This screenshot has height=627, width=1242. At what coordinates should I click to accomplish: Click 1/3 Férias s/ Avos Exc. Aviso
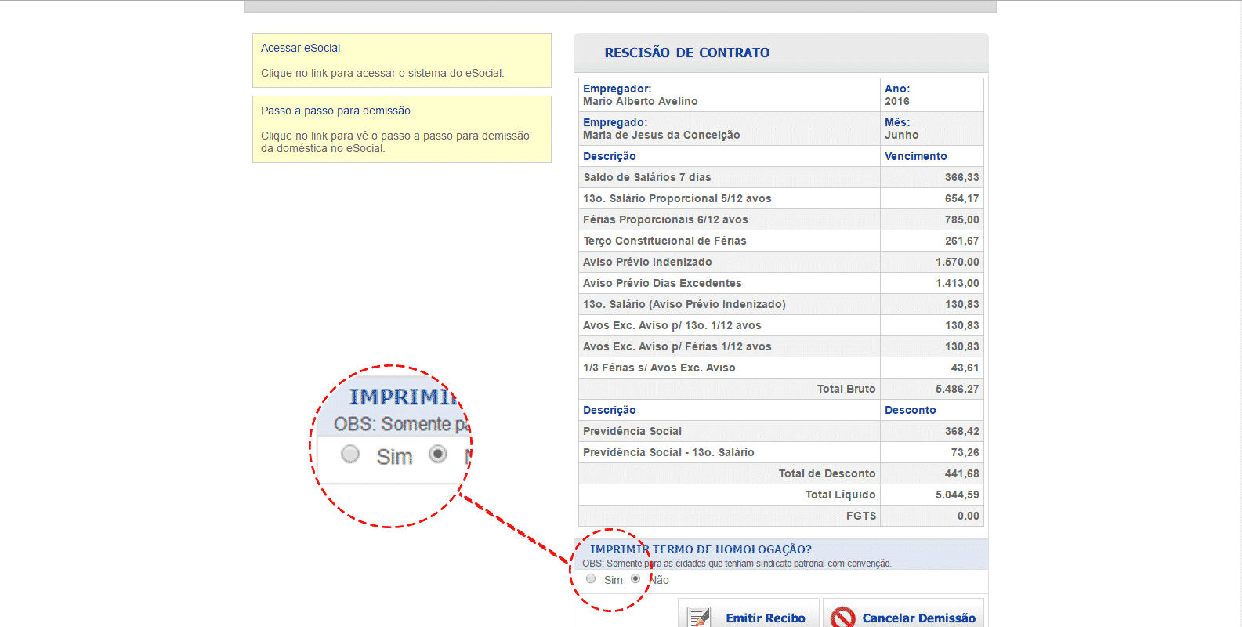pos(659,368)
